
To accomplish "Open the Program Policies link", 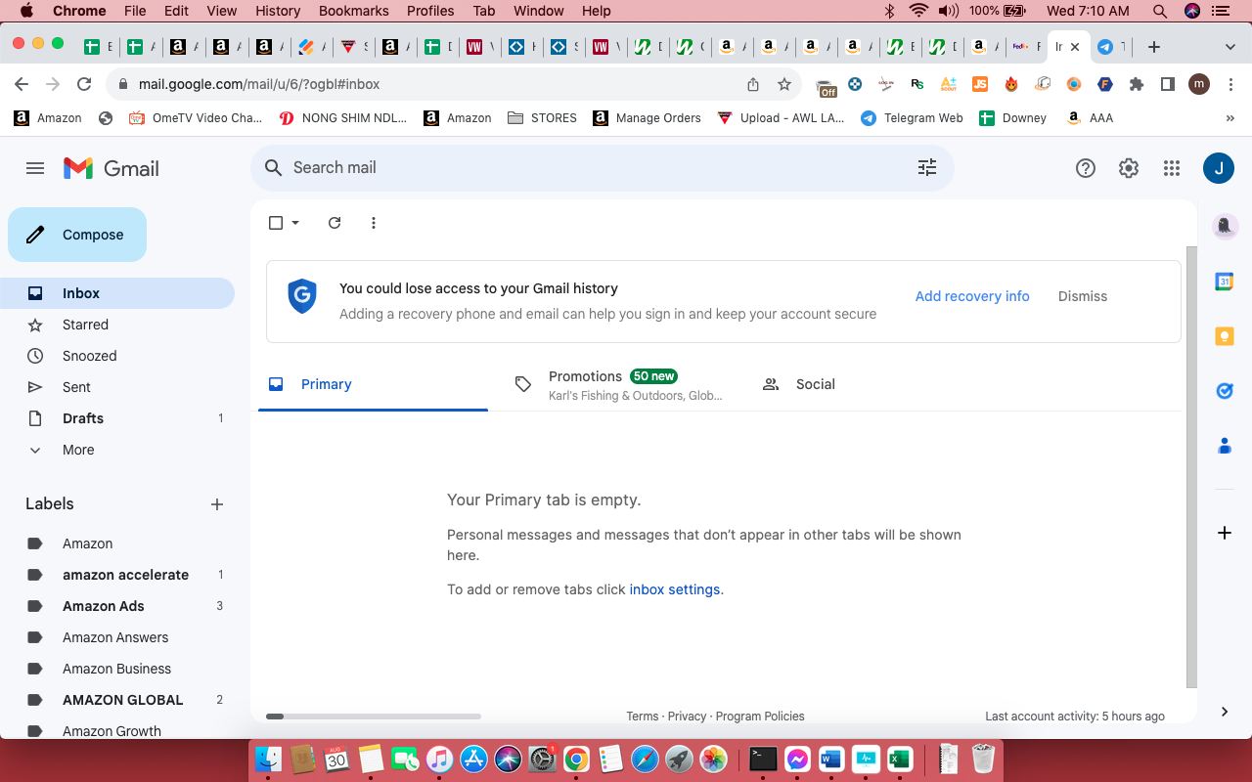I will point(760,717).
